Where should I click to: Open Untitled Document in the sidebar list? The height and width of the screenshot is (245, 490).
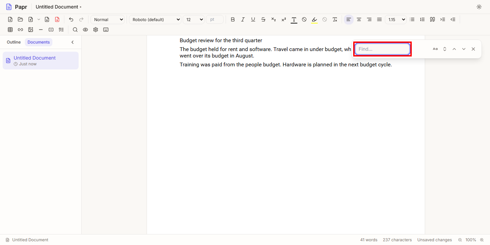tap(40, 61)
